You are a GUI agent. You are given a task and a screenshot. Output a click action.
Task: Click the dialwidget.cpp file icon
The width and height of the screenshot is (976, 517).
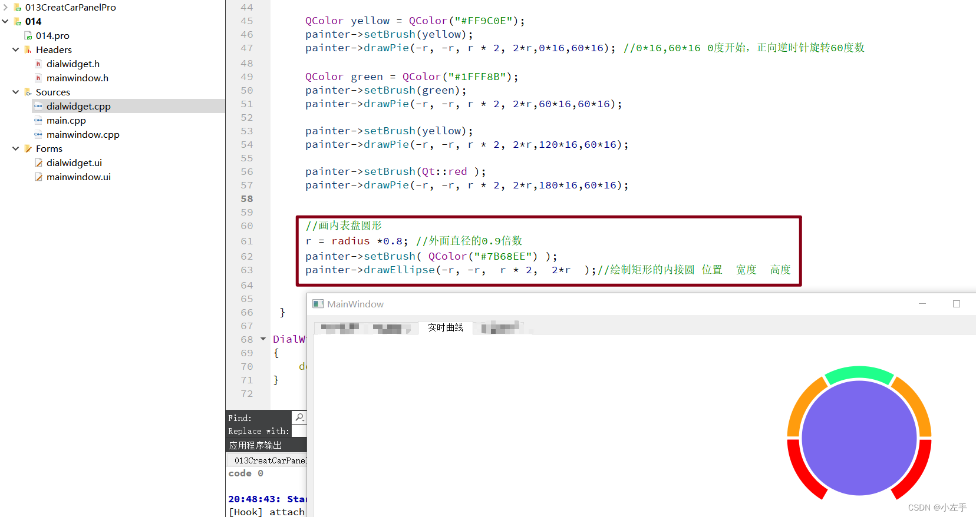[38, 106]
